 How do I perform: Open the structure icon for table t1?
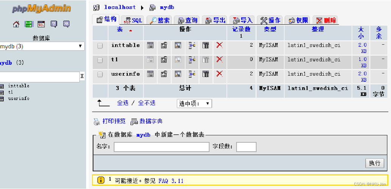coord(164,60)
